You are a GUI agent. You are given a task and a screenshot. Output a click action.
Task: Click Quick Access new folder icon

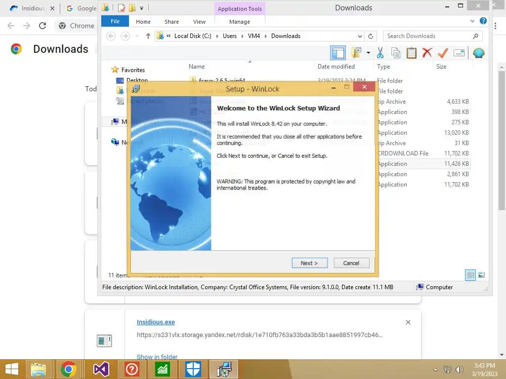[131, 8]
